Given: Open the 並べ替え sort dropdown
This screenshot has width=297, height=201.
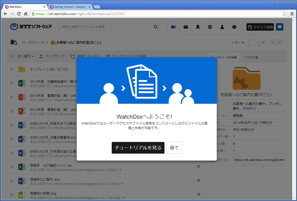Looking at the screenshot, I should pos(26,56).
